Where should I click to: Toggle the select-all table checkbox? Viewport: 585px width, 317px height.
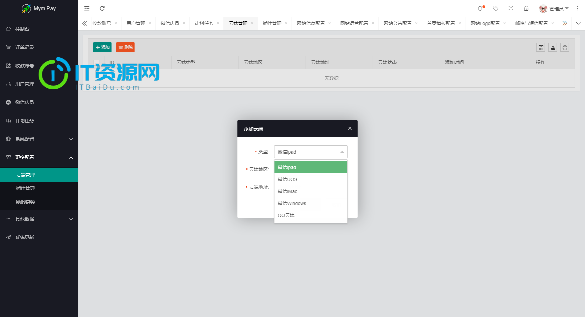click(96, 62)
